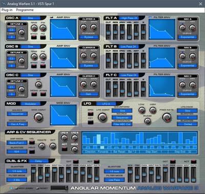Select LFO destination Filter ABC Cut field
This screenshot has width=205, height=194.
pyautogui.click(x=122, y=124)
